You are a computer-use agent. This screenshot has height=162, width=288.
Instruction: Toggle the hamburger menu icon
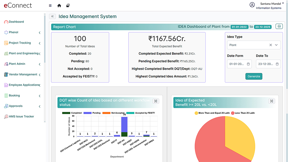coord(50,6)
